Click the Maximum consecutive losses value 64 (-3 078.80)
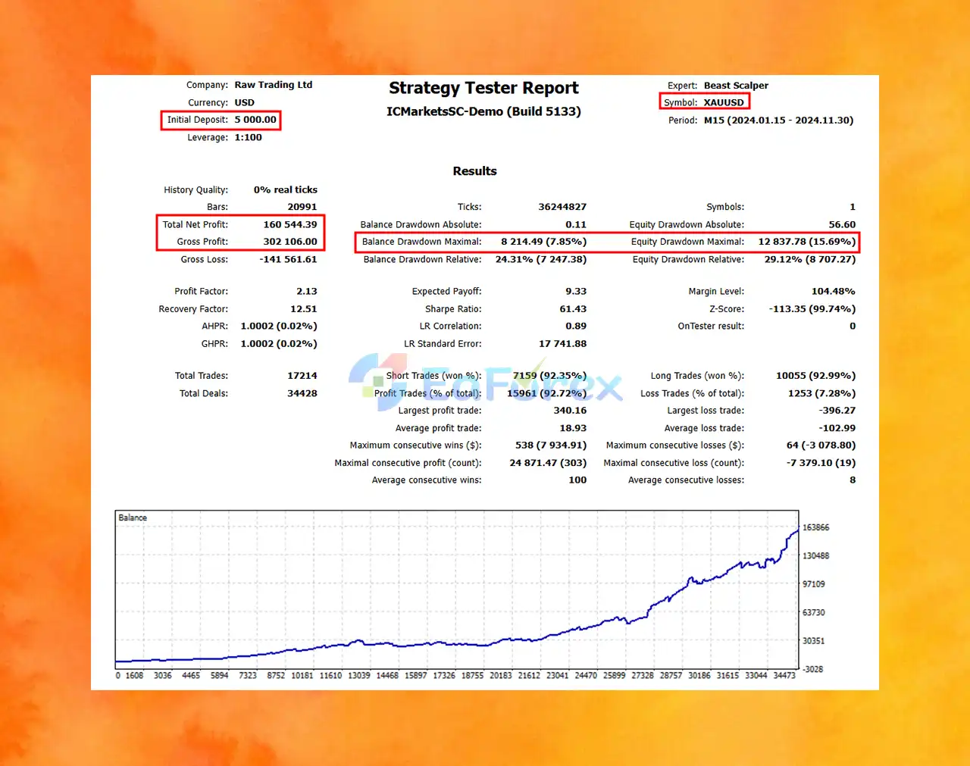Viewport: 970px width, 766px height. point(821,446)
